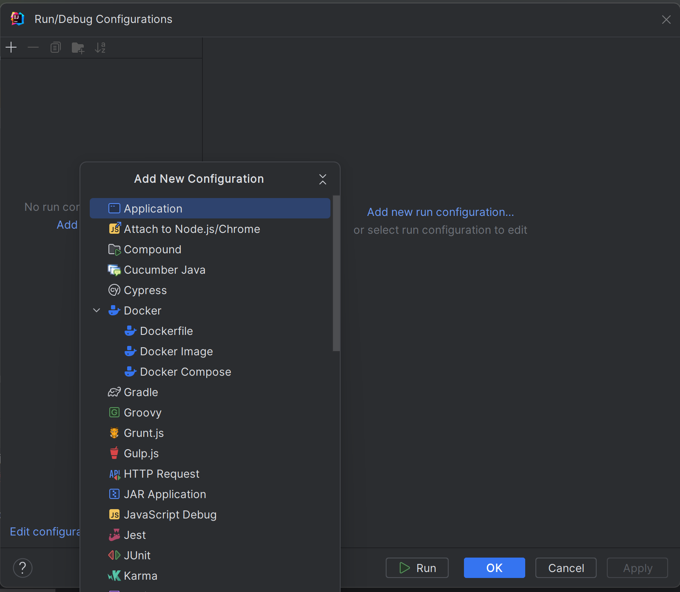The height and width of the screenshot is (592, 680).
Task: Click the Sort Configurations alphabetically icon
Action: point(100,47)
